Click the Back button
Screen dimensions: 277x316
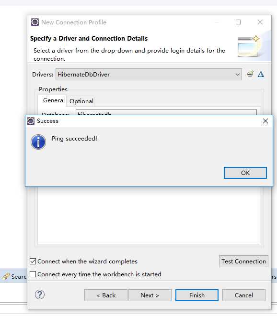coord(106,295)
